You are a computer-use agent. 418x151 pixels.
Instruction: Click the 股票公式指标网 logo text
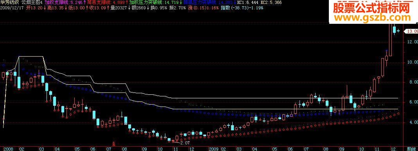tap(371, 8)
